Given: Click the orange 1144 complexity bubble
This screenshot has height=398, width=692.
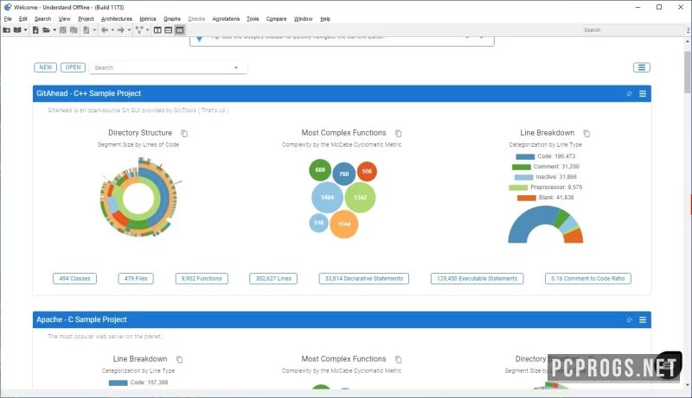Looking at the screenshot, I should [343, 224].
